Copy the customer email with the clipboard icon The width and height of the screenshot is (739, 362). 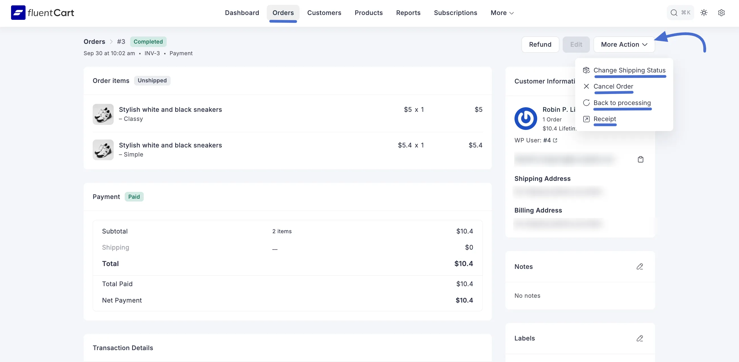641,159
